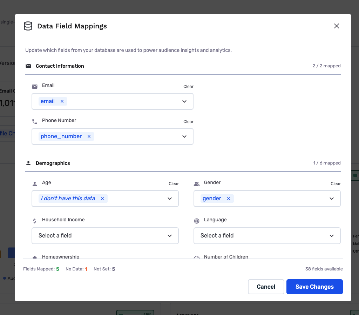The image size is (359, 315).
Task: Remove the email tag from Email field
Action: click(62, 101)
